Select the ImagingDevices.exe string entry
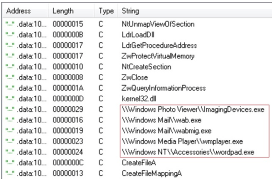The width and height of the screenshot is (275, 181). tap(193, 110)
